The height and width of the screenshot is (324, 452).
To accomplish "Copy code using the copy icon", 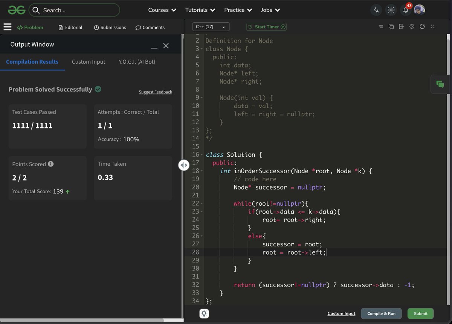I will click(x=391, y=27).
